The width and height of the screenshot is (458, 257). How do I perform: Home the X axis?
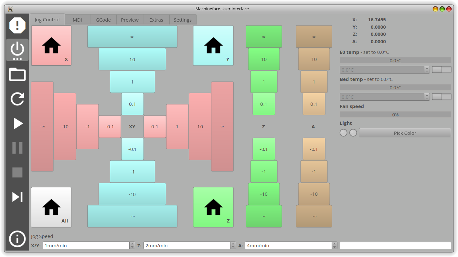click(51, 45)
